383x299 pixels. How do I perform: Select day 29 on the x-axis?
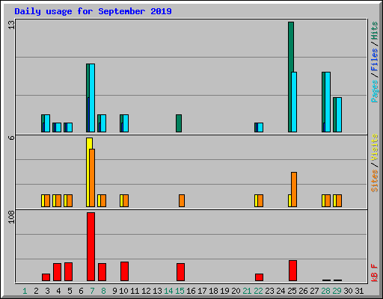click(337, 291)
